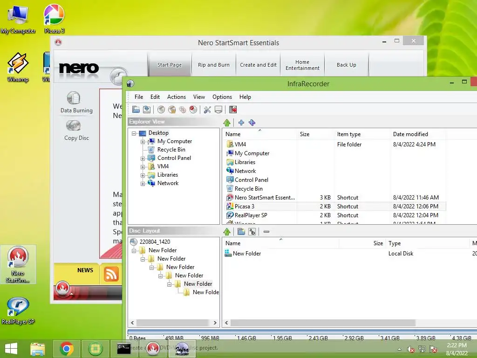This screenshot has height=358, width=477.
Task: Select the RealPlayer SP desktop icon
Action: pos(18,310)
